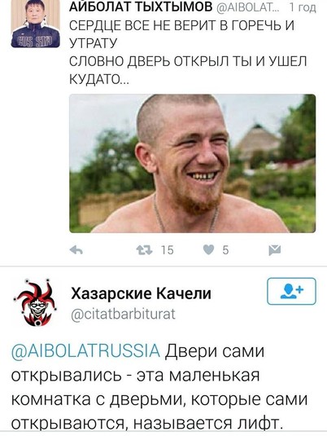View the retweet count of 15
This screenshot has height=436, width=327.
(168, 250)
